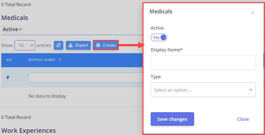Viewport: 265px width, 135px height.
Task: Toggle the Active Yes switch
Action: 159,37
